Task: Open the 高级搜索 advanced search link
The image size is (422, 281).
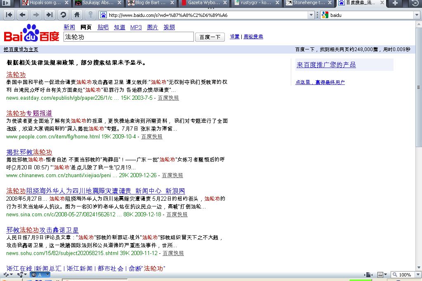Action: (x=253, y=37)
